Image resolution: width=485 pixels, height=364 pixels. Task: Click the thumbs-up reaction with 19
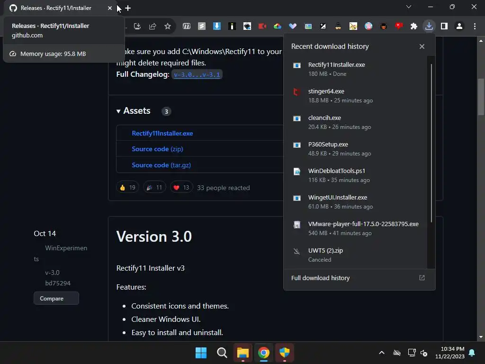127,188
